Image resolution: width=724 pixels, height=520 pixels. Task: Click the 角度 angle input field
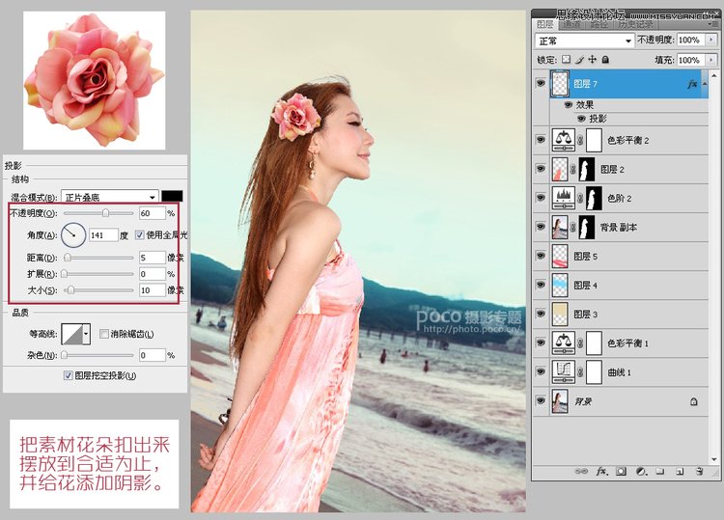point(103,234)
